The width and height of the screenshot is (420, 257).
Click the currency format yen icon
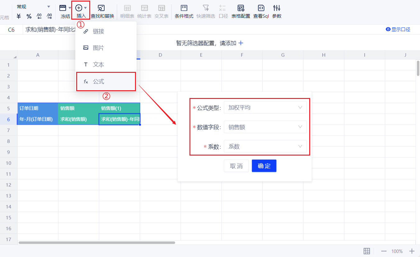pos(19,16)
